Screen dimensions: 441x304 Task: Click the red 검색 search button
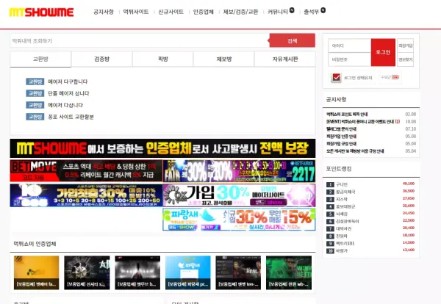pos(293,40)
